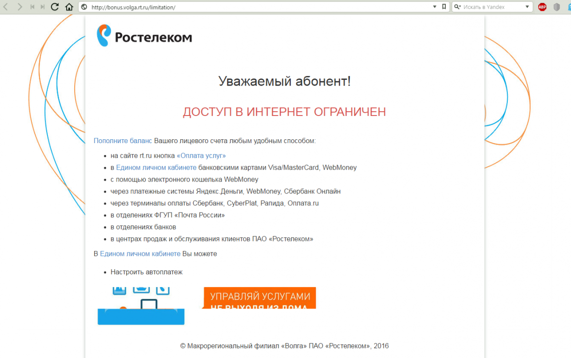This screenshot has height=358, width=571.
Task: Click the line about payment systems Яндекс.Деньги
Action: click(x=226, y=191)
